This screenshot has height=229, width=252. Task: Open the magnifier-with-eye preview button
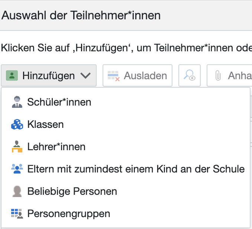pyautogui.click(x=190, y=76)
